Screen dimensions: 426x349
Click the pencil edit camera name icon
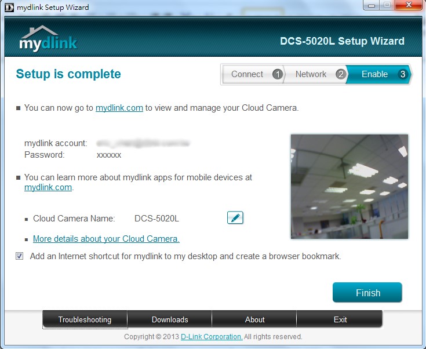pyautogui.click(x=235, y=218)
